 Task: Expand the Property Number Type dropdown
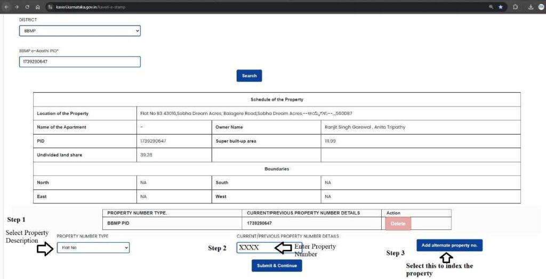pos(93,248)
